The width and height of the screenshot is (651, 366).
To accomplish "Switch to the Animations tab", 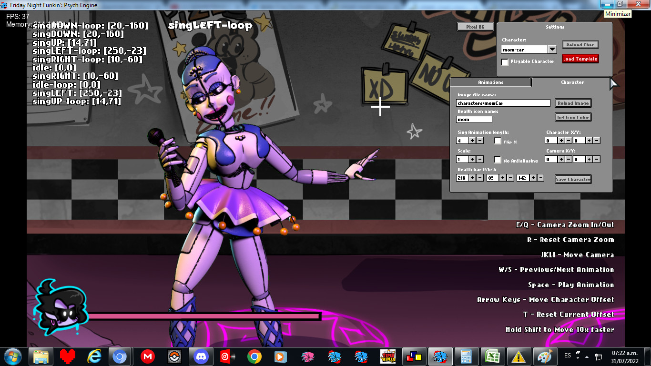I will [x=490, y=82].
